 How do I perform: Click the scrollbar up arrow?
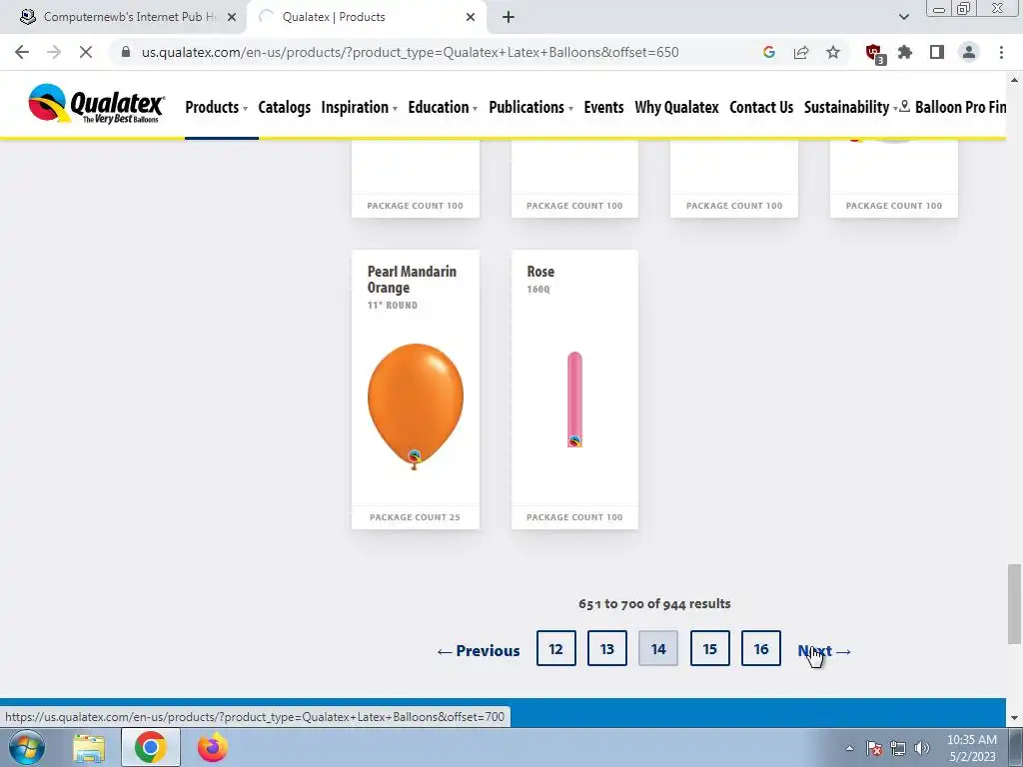pos(1014,80)
